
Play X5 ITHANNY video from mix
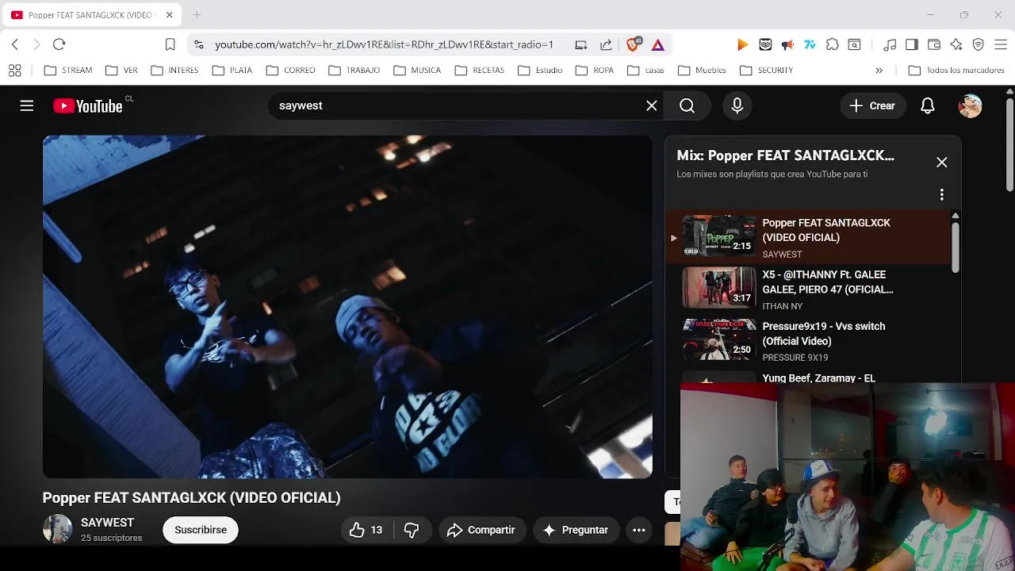[x=809, y=289]
